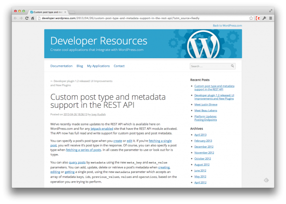Image resolution: width=286 pixels, height=204 pixels.
Task: Select the Custom post type browser tab
Action: pyautogui.click(x=48, y=12)
